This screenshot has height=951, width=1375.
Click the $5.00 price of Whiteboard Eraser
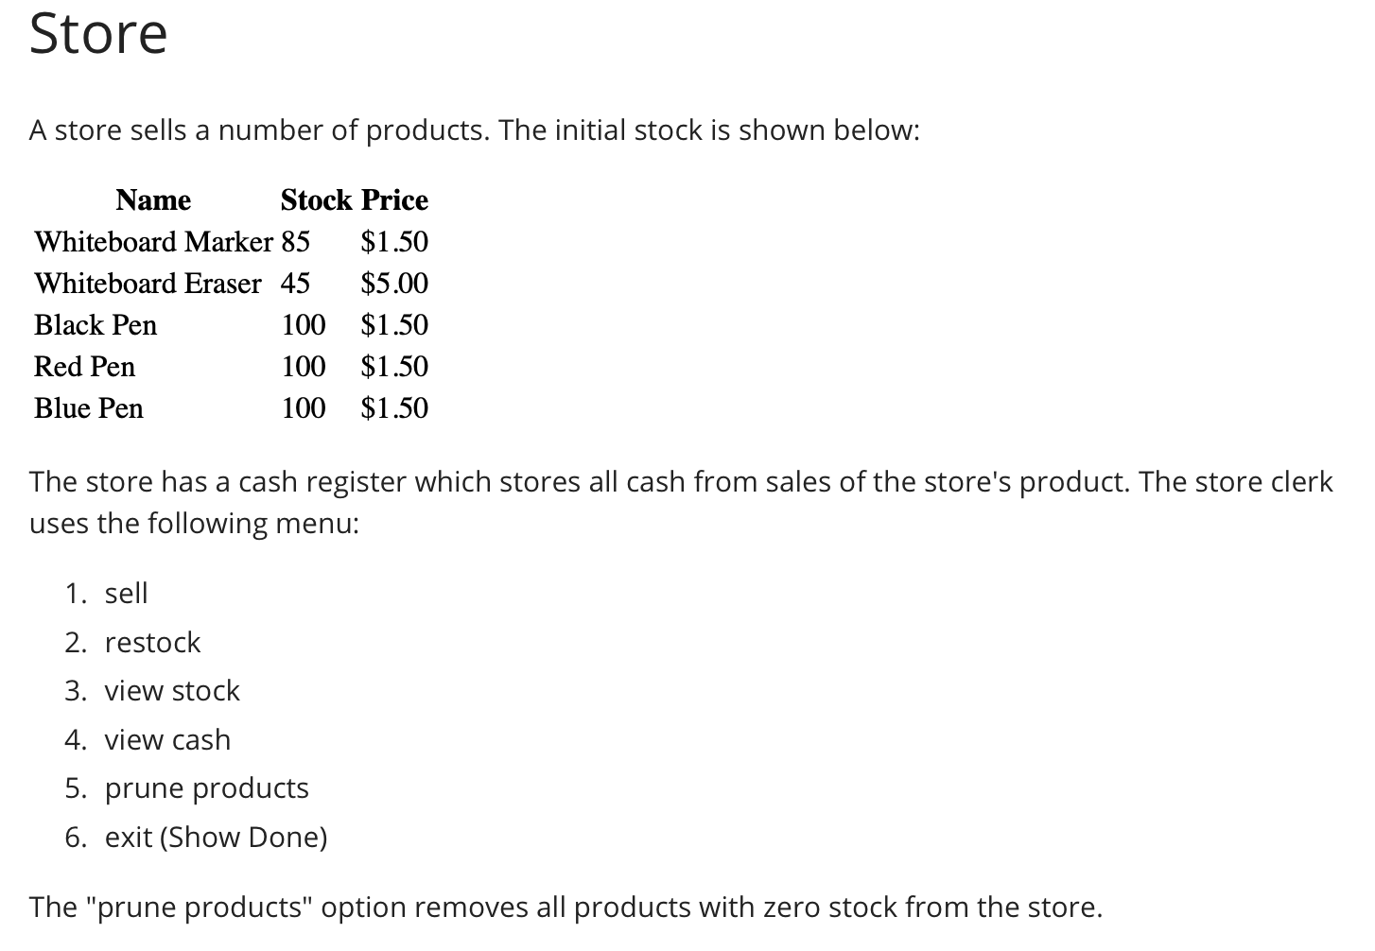click(394, 284)
